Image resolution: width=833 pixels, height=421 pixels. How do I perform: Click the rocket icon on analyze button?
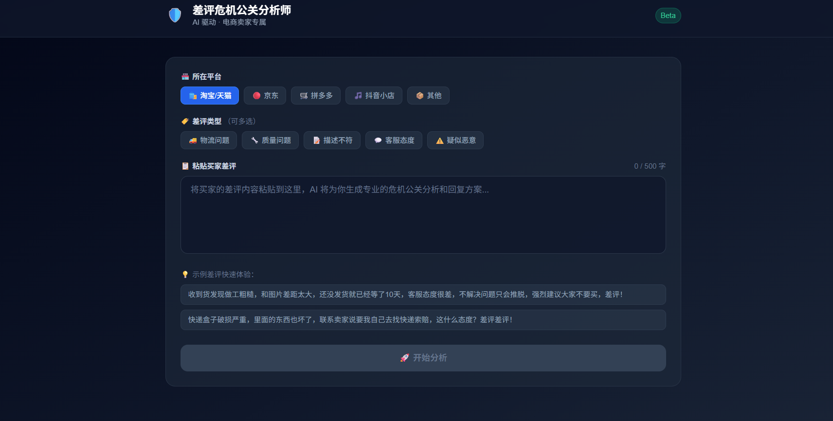tap(404, 358)
